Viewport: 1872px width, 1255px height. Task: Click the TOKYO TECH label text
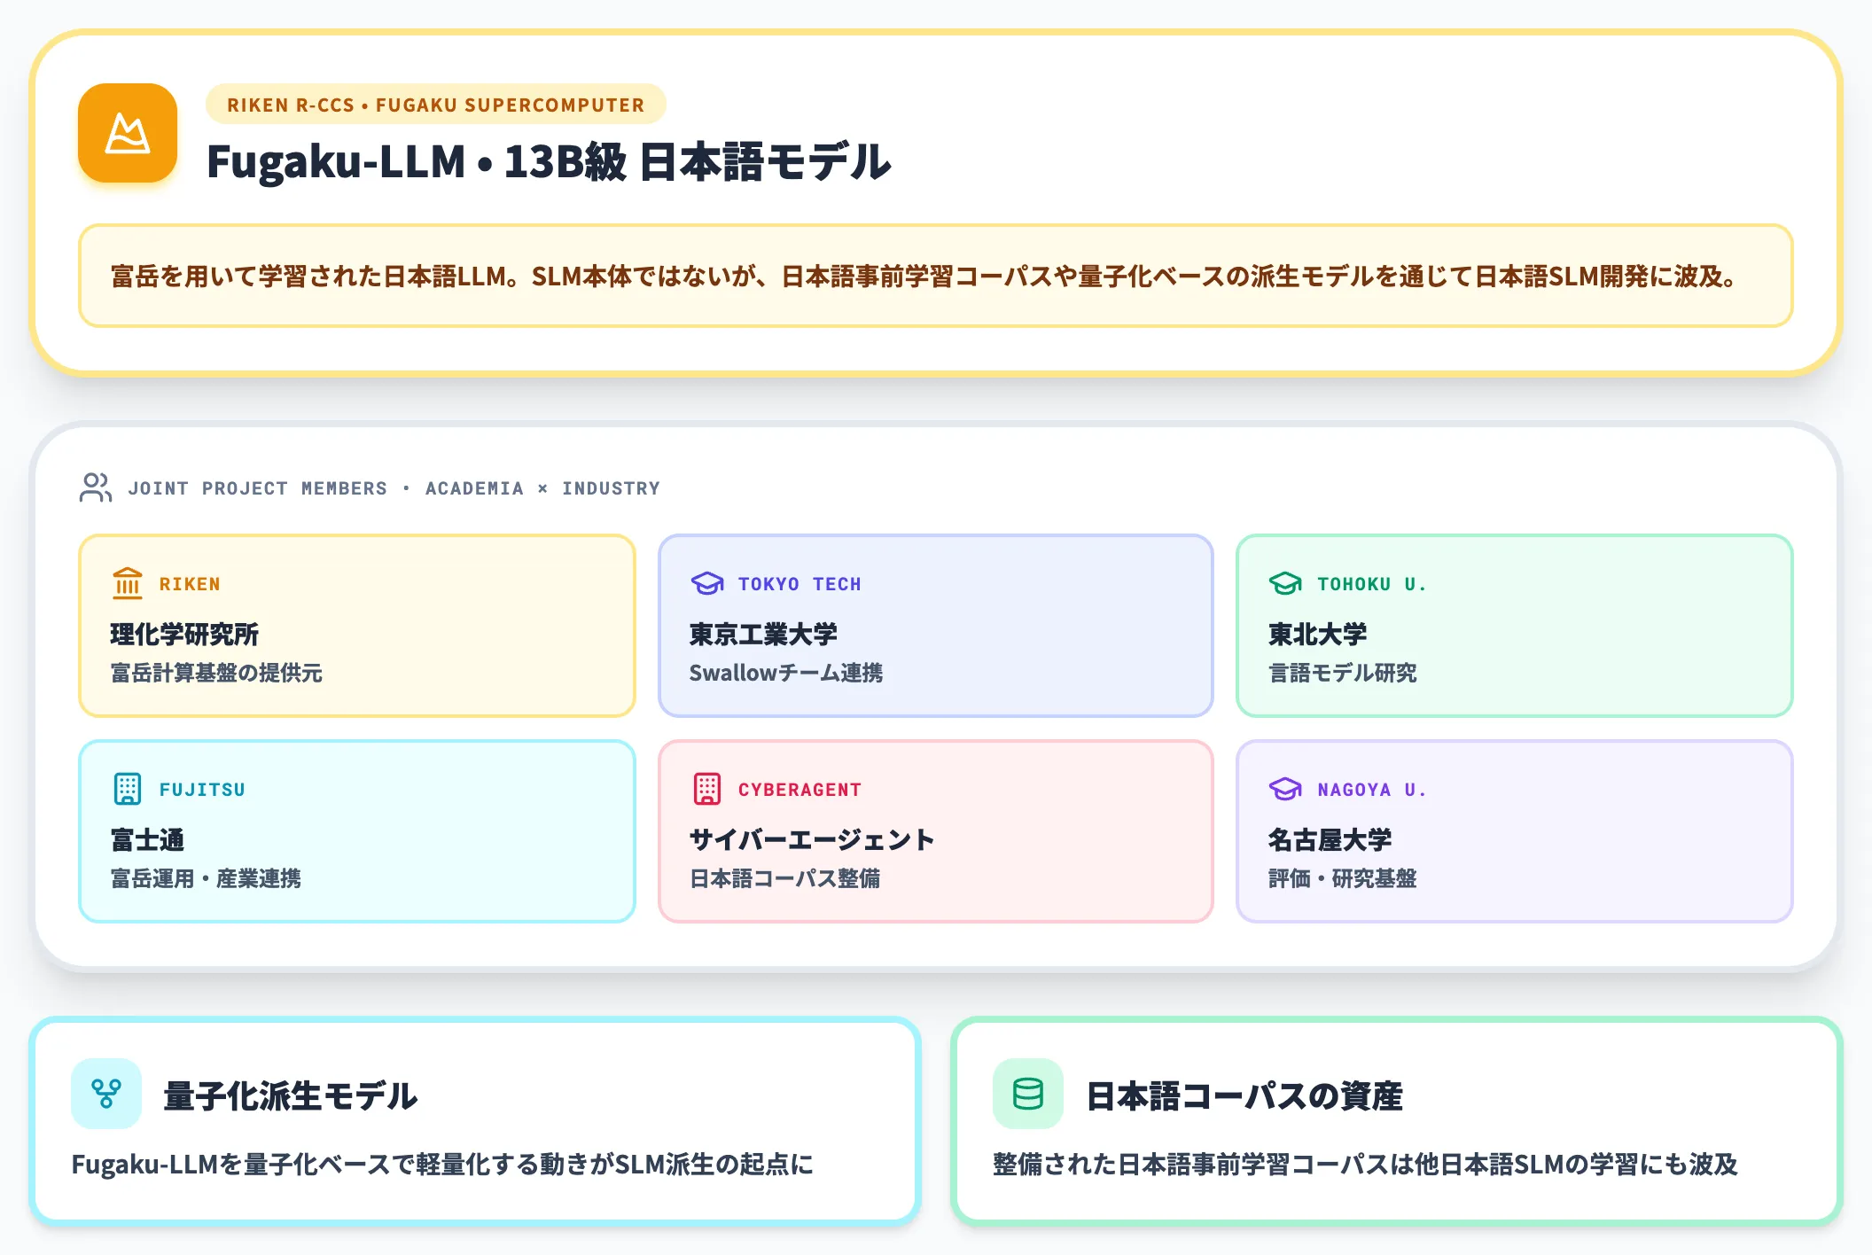tap(799, 584)
